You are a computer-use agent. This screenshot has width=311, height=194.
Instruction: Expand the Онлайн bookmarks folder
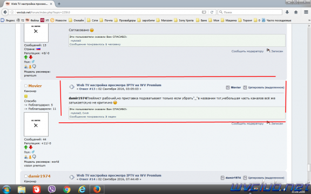tap(76, 20)
